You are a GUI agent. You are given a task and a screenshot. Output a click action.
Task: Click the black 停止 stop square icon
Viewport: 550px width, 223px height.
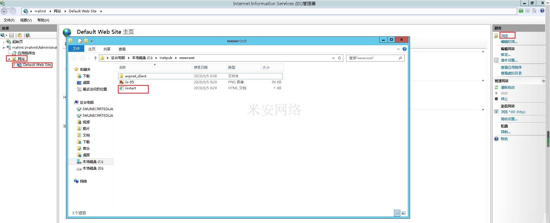(496, 99)
